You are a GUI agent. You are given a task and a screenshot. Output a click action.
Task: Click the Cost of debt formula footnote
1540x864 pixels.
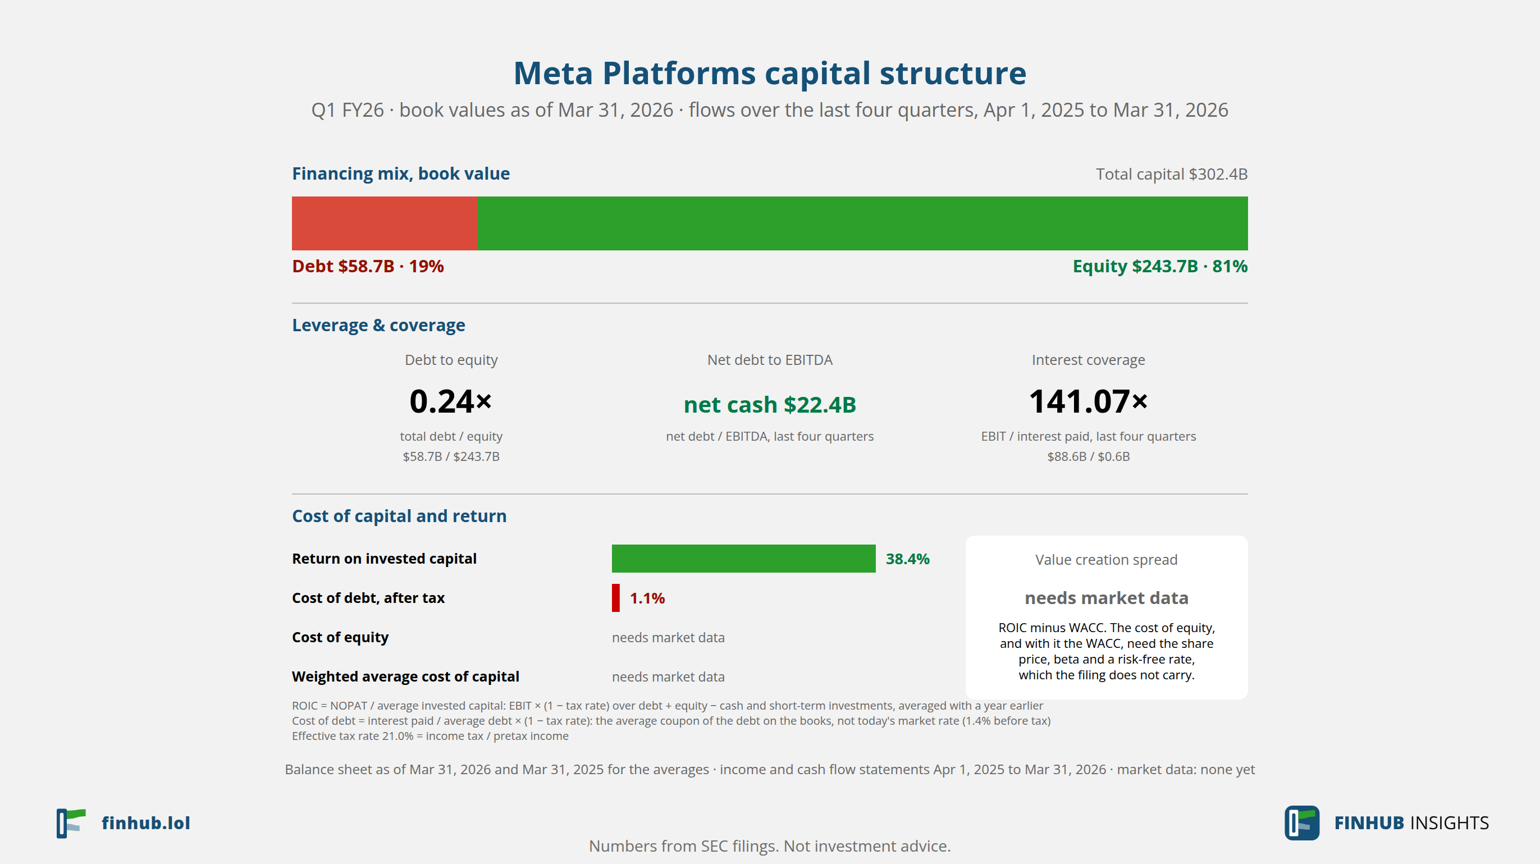pyautogui.click(x=671, y=720)
